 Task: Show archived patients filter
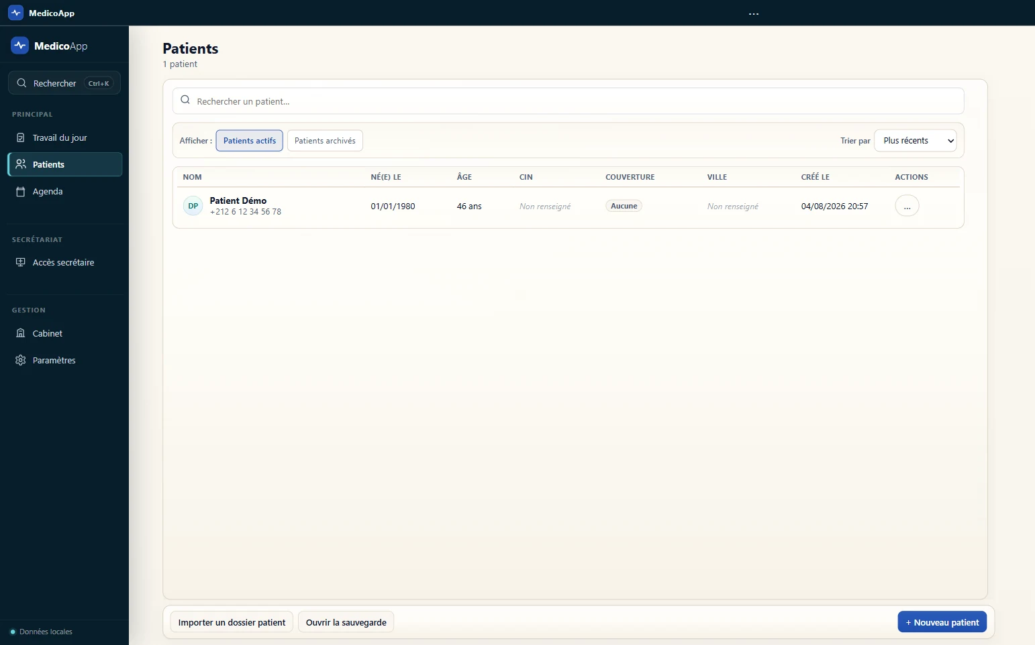325,141
